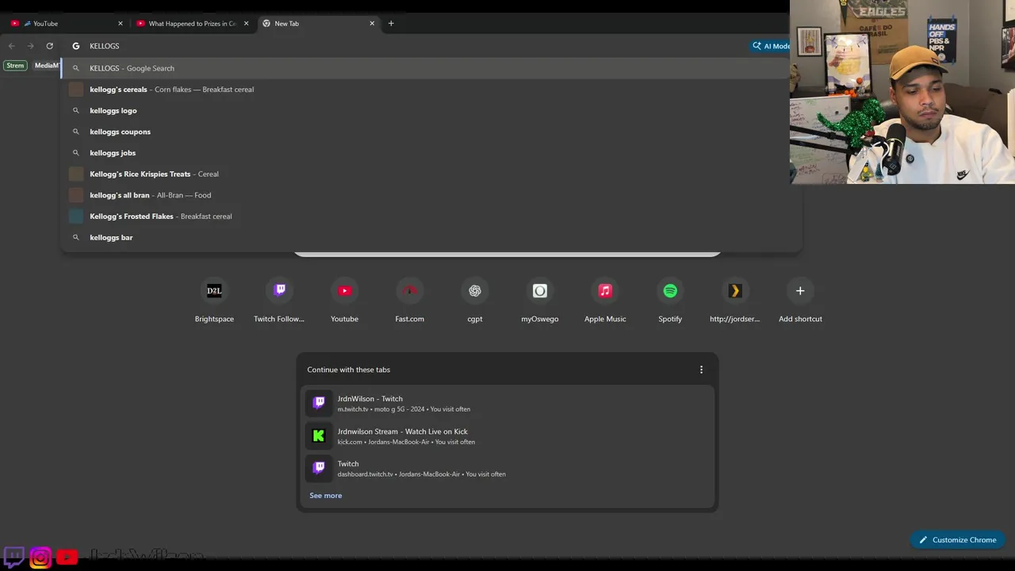Select the New Tab tab
Screen dimensions: 1015x571
click(318, 23)
